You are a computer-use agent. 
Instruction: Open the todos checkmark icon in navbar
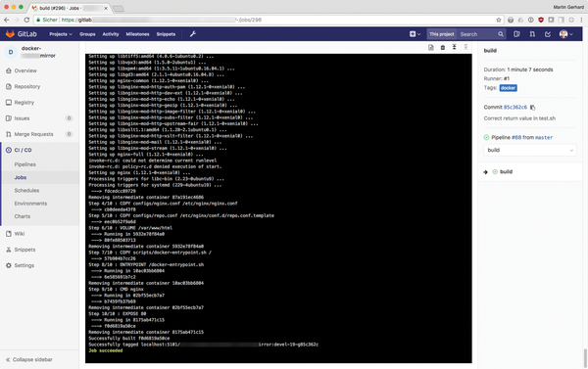click(x=548, y=34)
